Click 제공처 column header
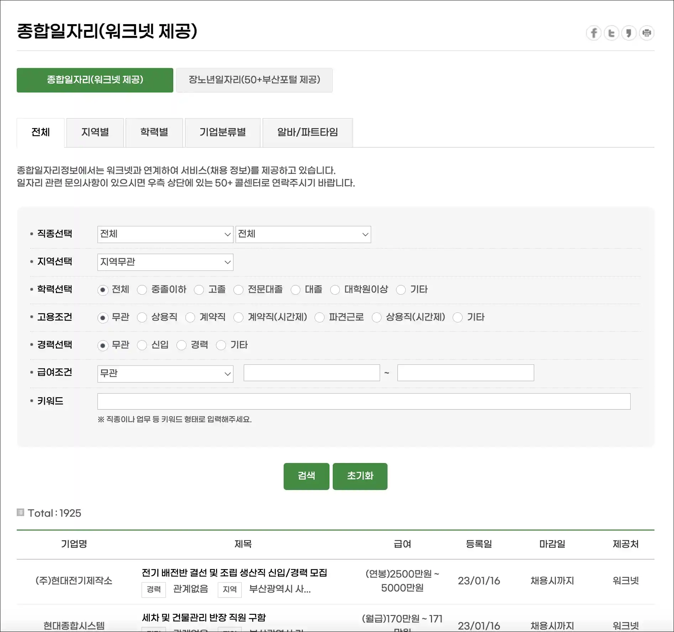 click(x=626, y=544)
